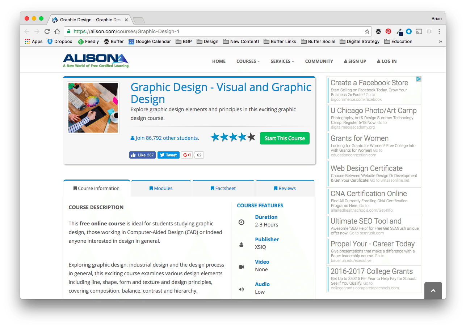This screenshot has width=466, height=328.
Task: Click the Video camera icon in Course Features
Action: pyautogui.click(x=242, y=267)
